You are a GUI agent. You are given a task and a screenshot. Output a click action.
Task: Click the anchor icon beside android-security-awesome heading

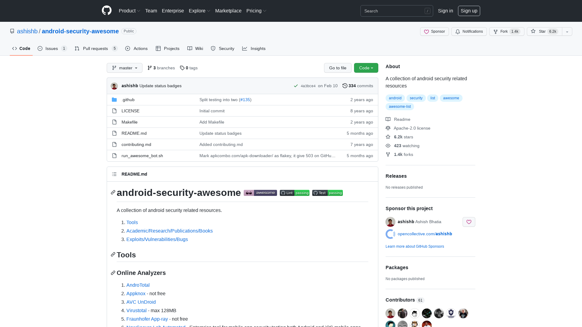tap(113, 193)
